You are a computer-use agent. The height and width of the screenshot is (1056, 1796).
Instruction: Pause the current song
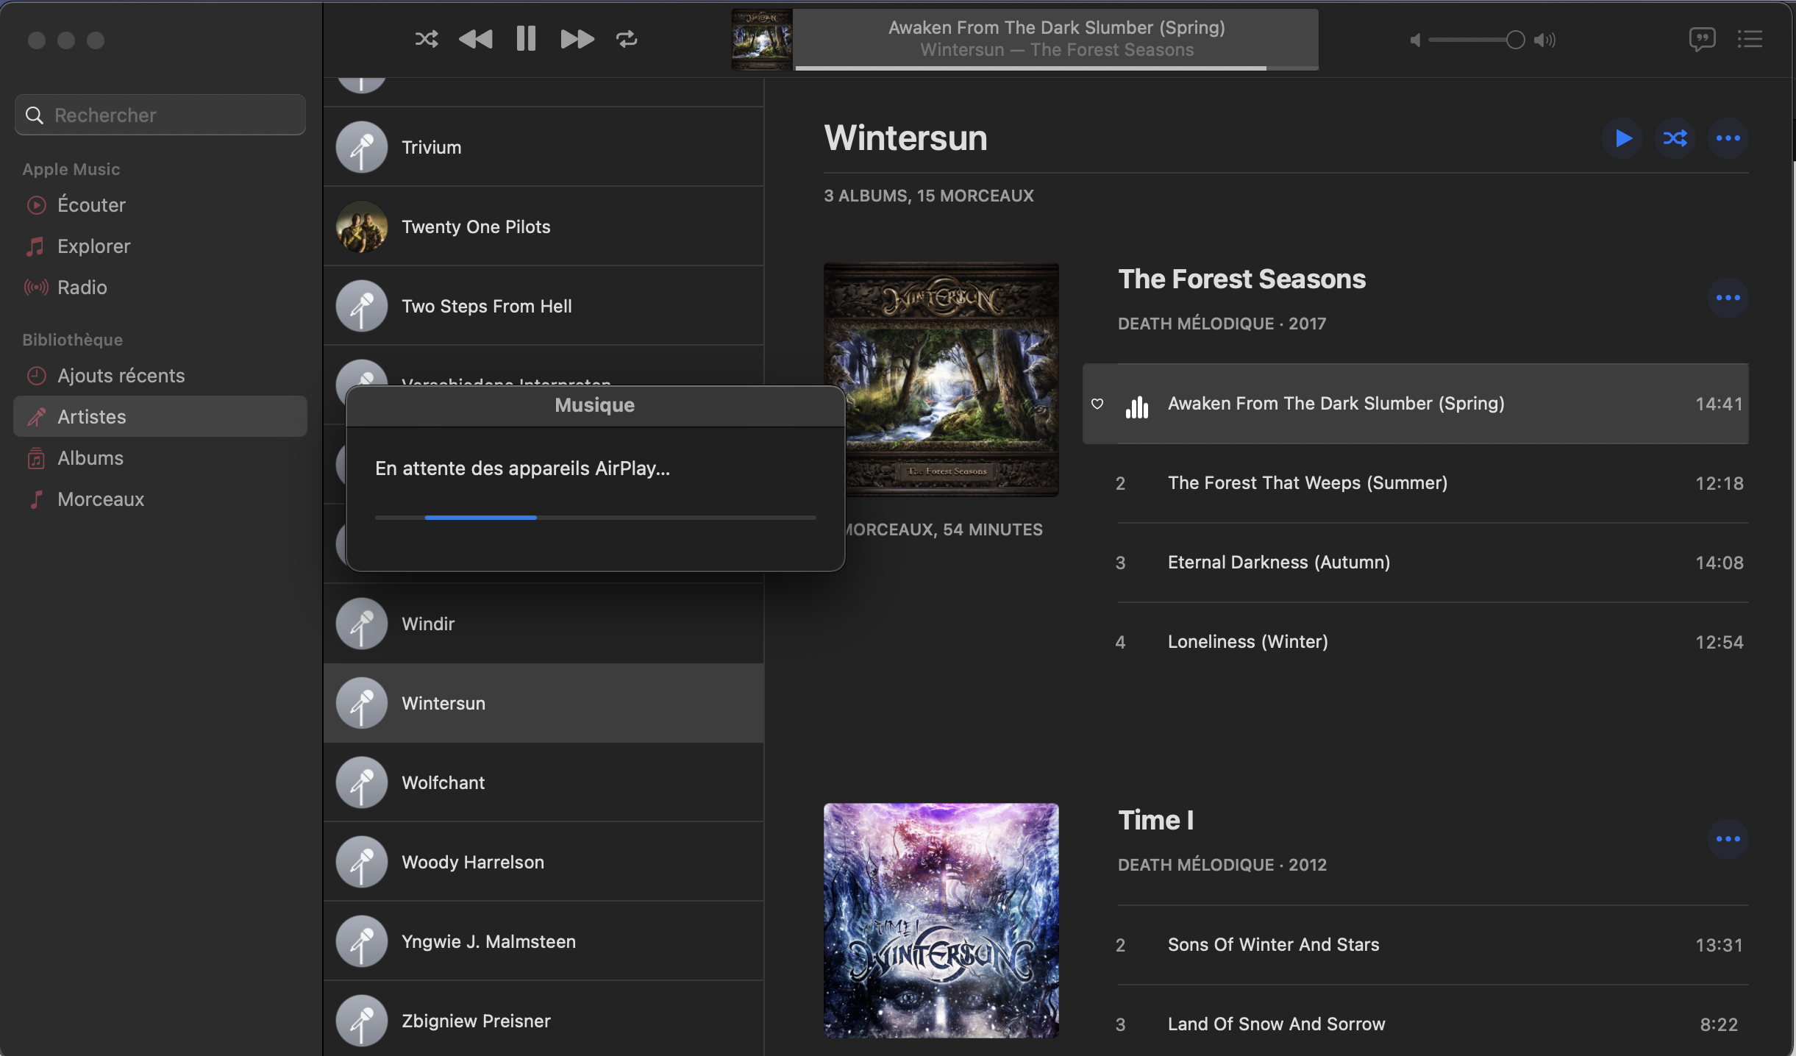(x=526, y=39)
